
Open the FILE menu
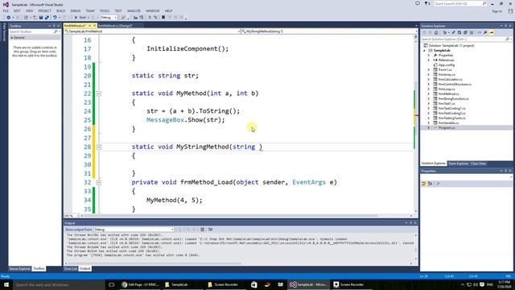coord(6,10)
